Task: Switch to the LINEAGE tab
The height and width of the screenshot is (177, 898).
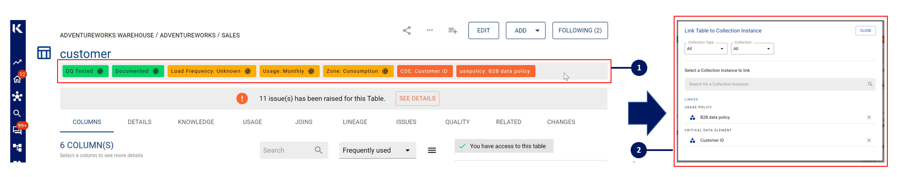Action: (355, 122)
